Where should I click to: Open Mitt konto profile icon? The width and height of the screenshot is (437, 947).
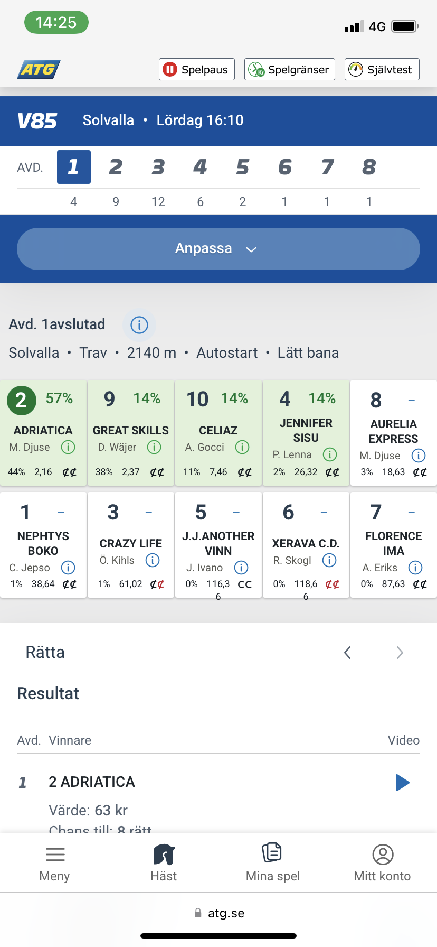tap(382, 864)
